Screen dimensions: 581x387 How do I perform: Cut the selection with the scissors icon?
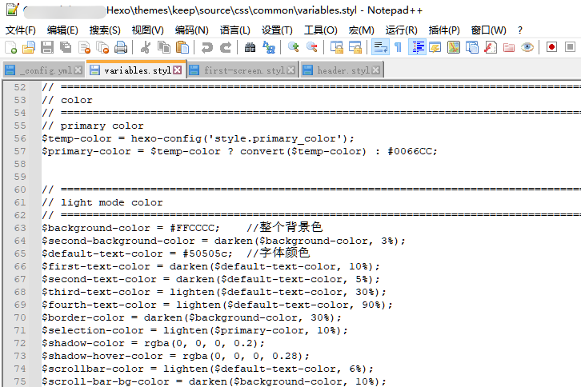(146, 47)
